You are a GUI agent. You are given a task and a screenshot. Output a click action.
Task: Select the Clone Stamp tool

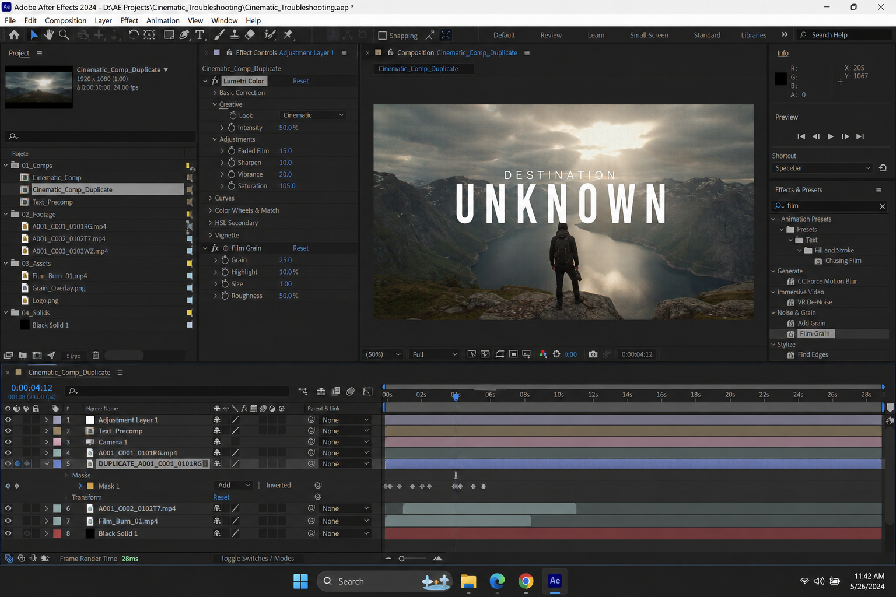235,35
